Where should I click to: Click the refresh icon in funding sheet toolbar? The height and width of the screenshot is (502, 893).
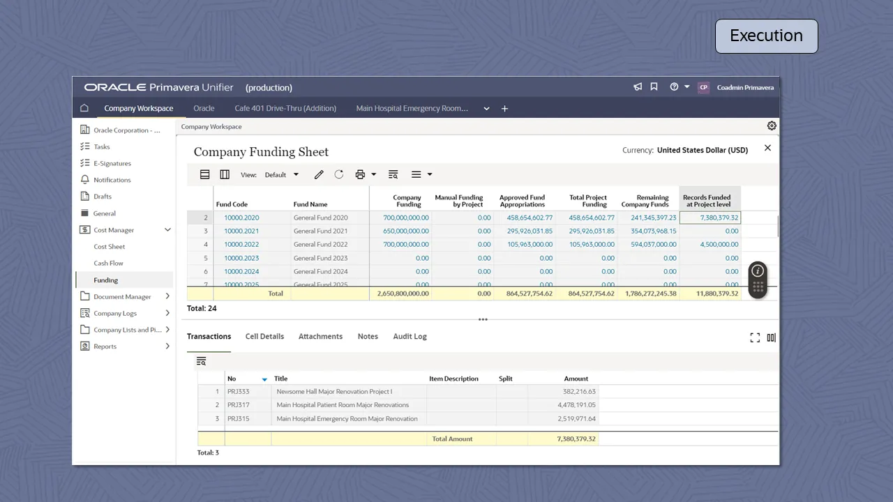tap(339, 174)
